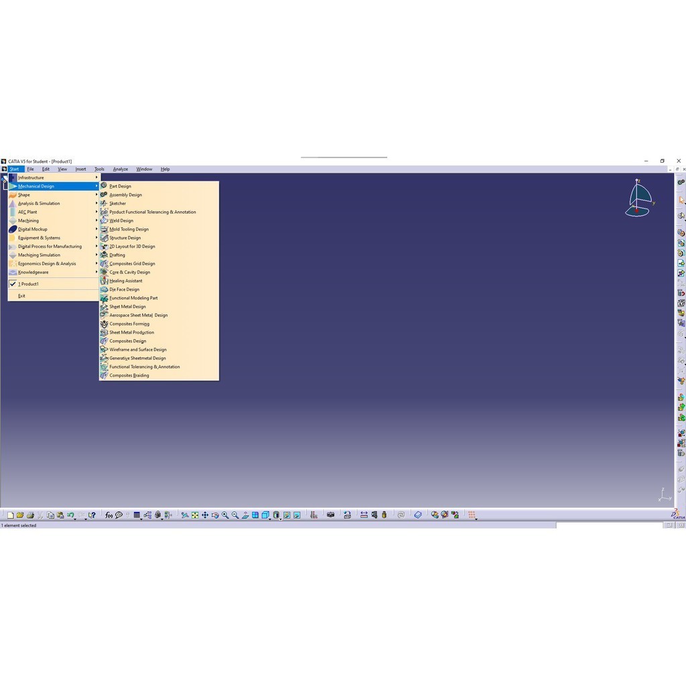Click the Fit All In icon
Screen dimensions: 686x686
[x=195, y=515]
